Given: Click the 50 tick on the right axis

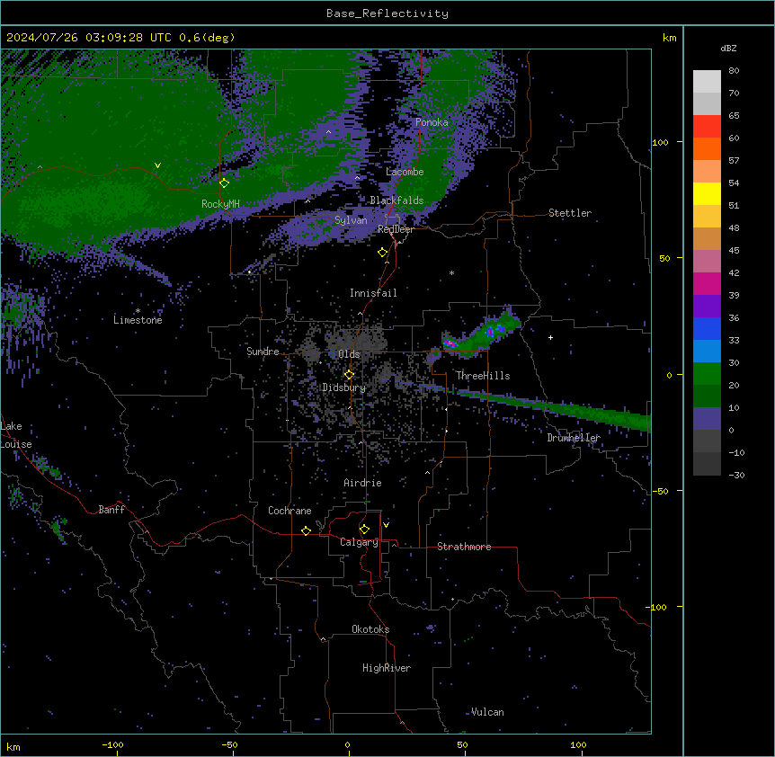Looking at the screenshot, I should [664, 258].
